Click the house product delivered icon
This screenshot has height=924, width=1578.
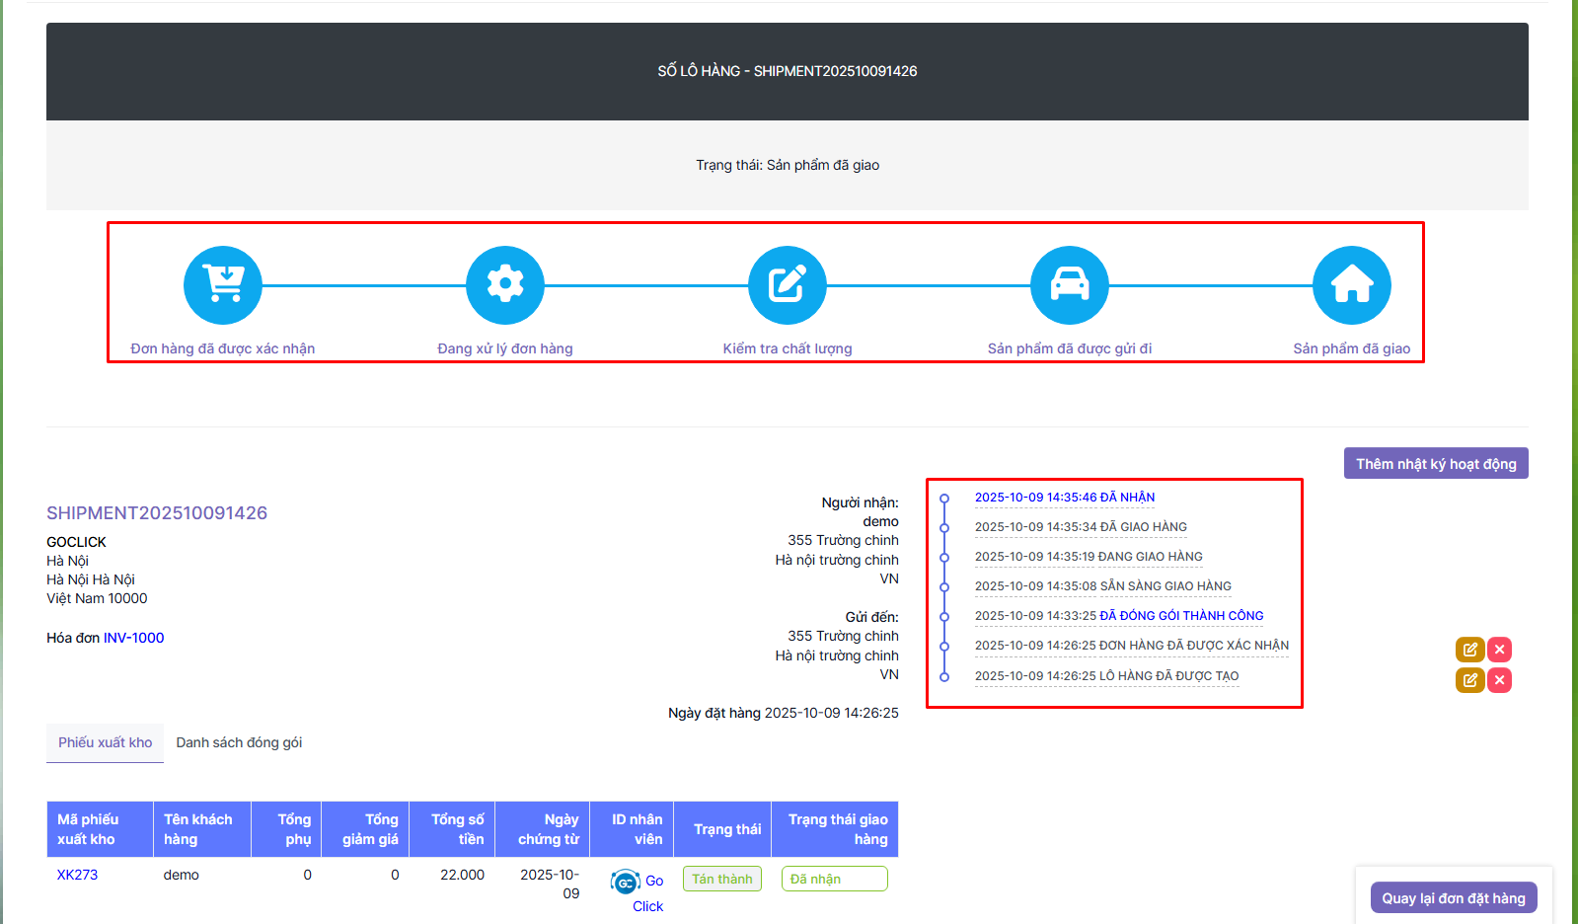pos(1351,285)
